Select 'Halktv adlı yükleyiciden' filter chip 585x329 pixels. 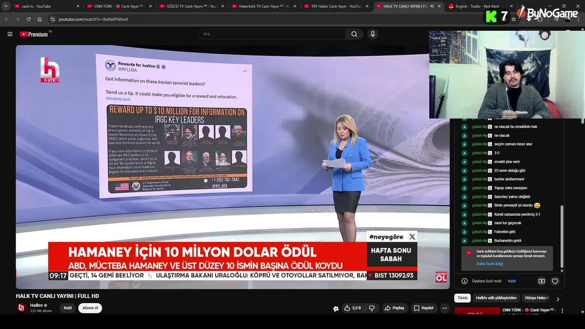click(x=496, y=298)
